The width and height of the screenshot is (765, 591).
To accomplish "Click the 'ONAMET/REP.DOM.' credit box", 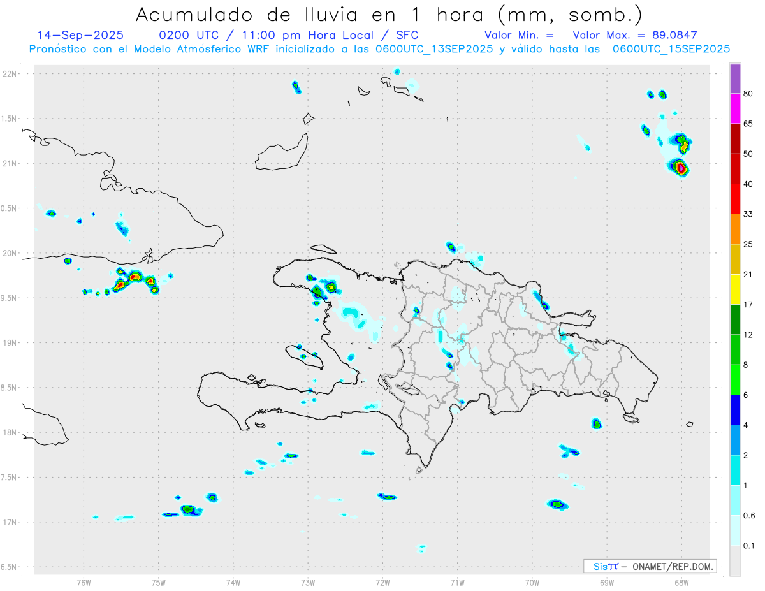I will [650, 566].
